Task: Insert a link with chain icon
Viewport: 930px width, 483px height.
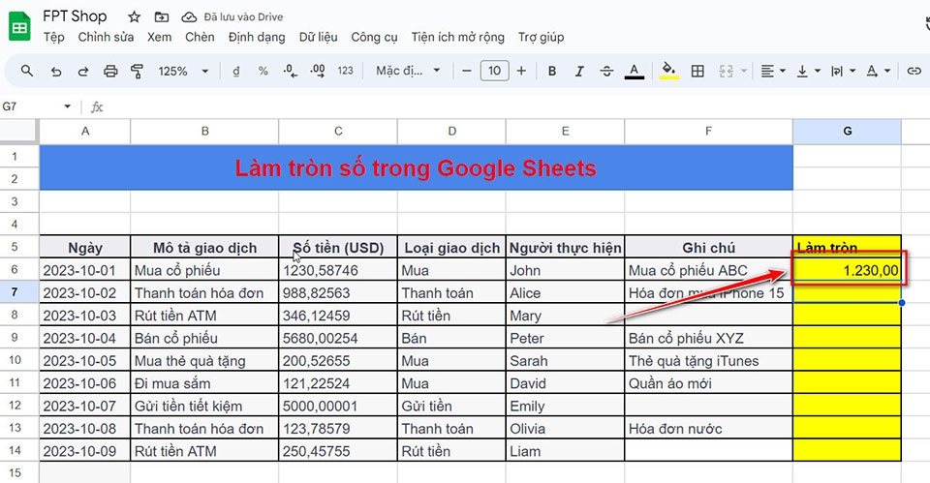Action: point(914,71)
